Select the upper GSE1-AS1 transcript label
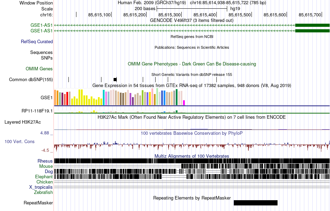This screenshot has height=211, width=330. pos(41,25)
